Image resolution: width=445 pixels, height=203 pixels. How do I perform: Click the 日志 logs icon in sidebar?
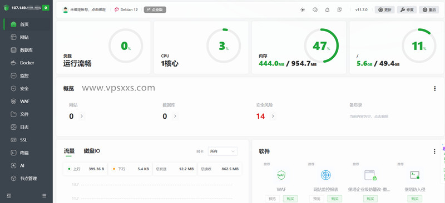[13, 127]
